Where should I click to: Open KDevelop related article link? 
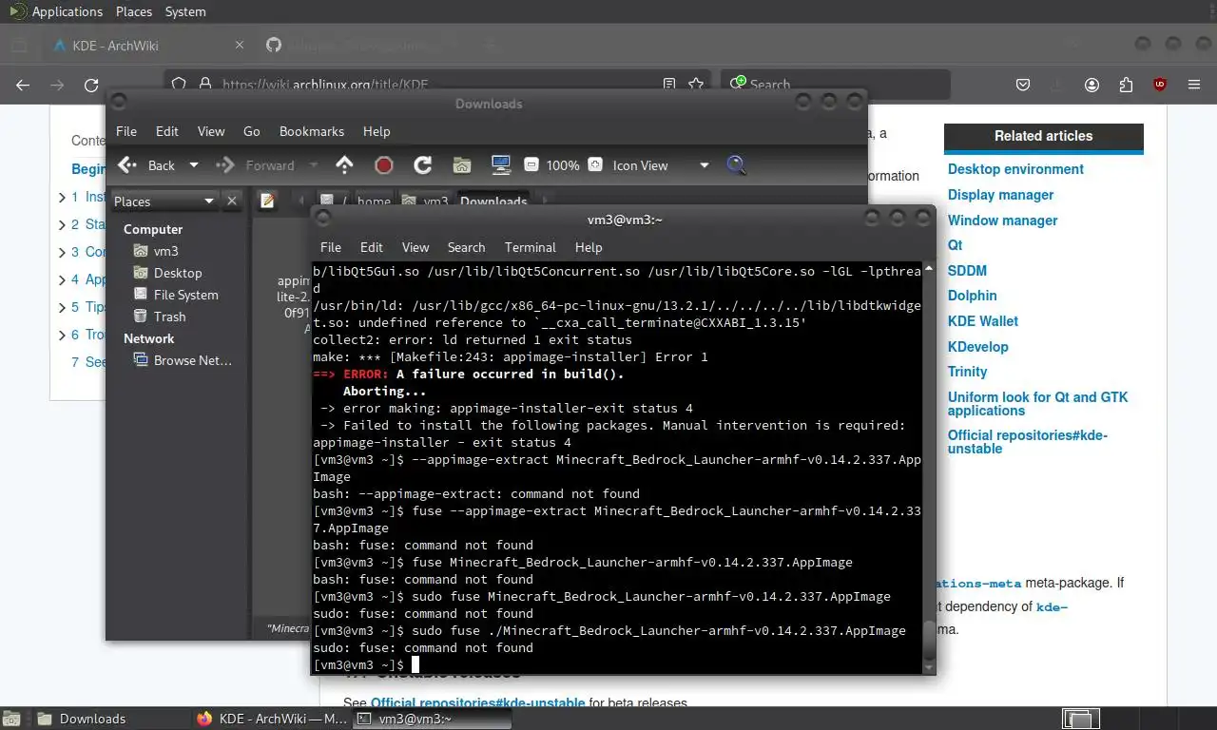978,347
